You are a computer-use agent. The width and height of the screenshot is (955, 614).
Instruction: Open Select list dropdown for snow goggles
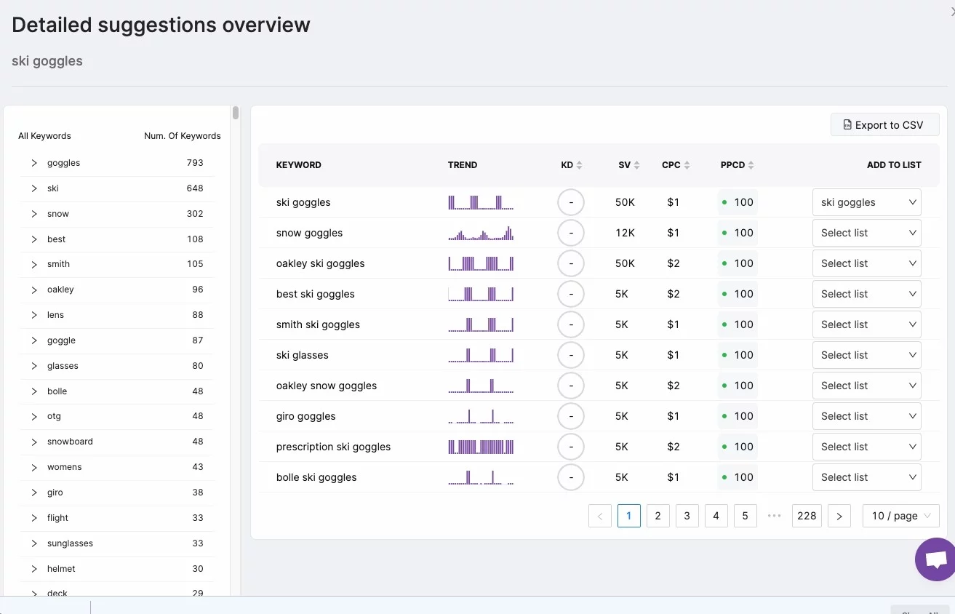pos(866,233)
